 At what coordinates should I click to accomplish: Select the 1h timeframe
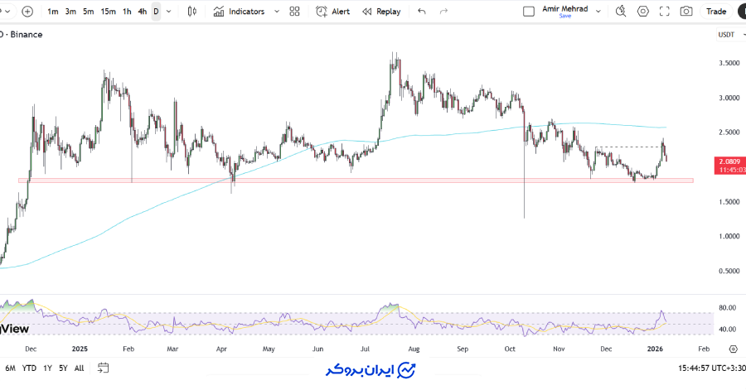[127, 12]
